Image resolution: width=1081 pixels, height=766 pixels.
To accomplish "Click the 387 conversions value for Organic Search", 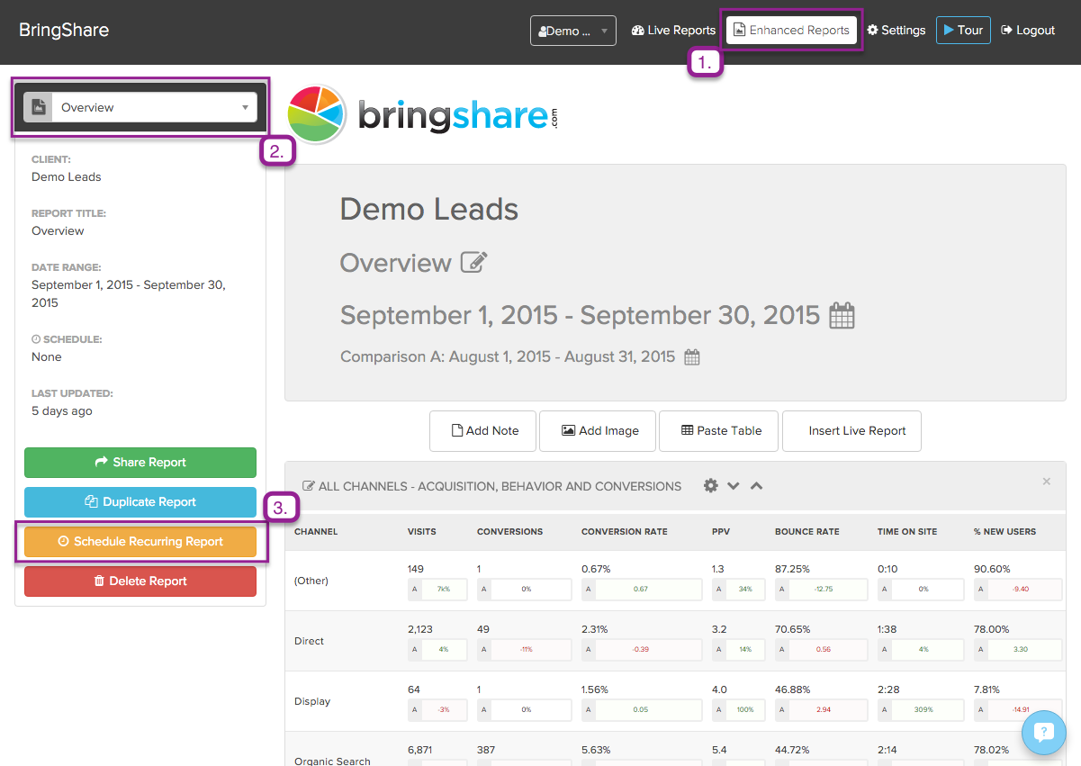I will [487, 750].
